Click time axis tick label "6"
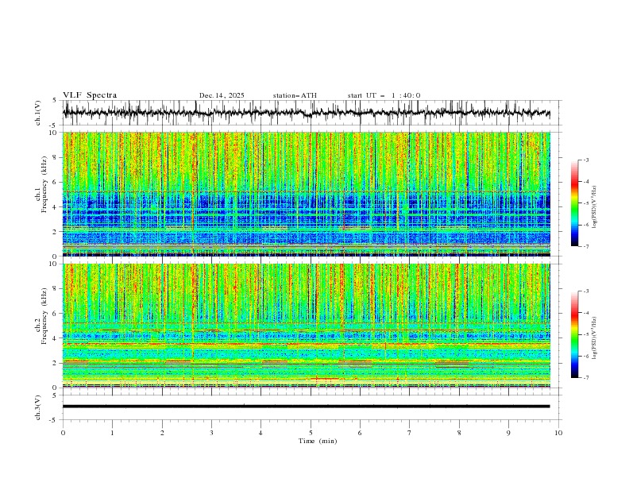629x486 pixels. 360,433
